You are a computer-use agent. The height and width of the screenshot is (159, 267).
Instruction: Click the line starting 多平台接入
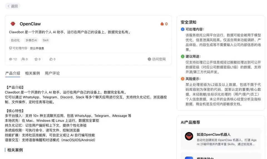pos(68,116)
